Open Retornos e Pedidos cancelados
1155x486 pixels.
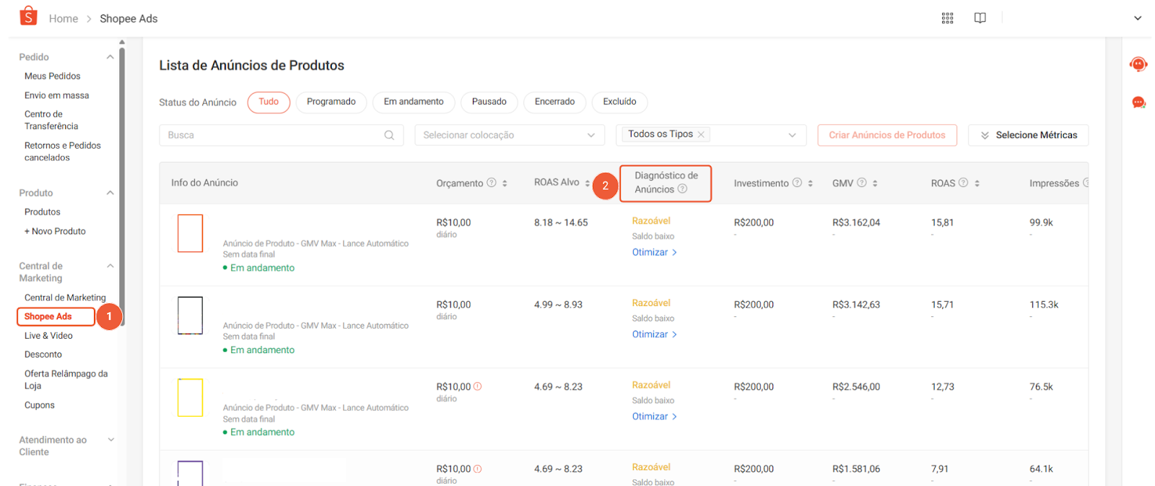63,152
